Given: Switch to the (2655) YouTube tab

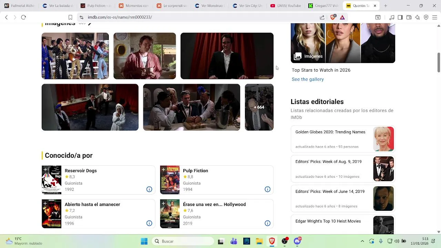Looking at the screenshot, I should click(286, 6).
